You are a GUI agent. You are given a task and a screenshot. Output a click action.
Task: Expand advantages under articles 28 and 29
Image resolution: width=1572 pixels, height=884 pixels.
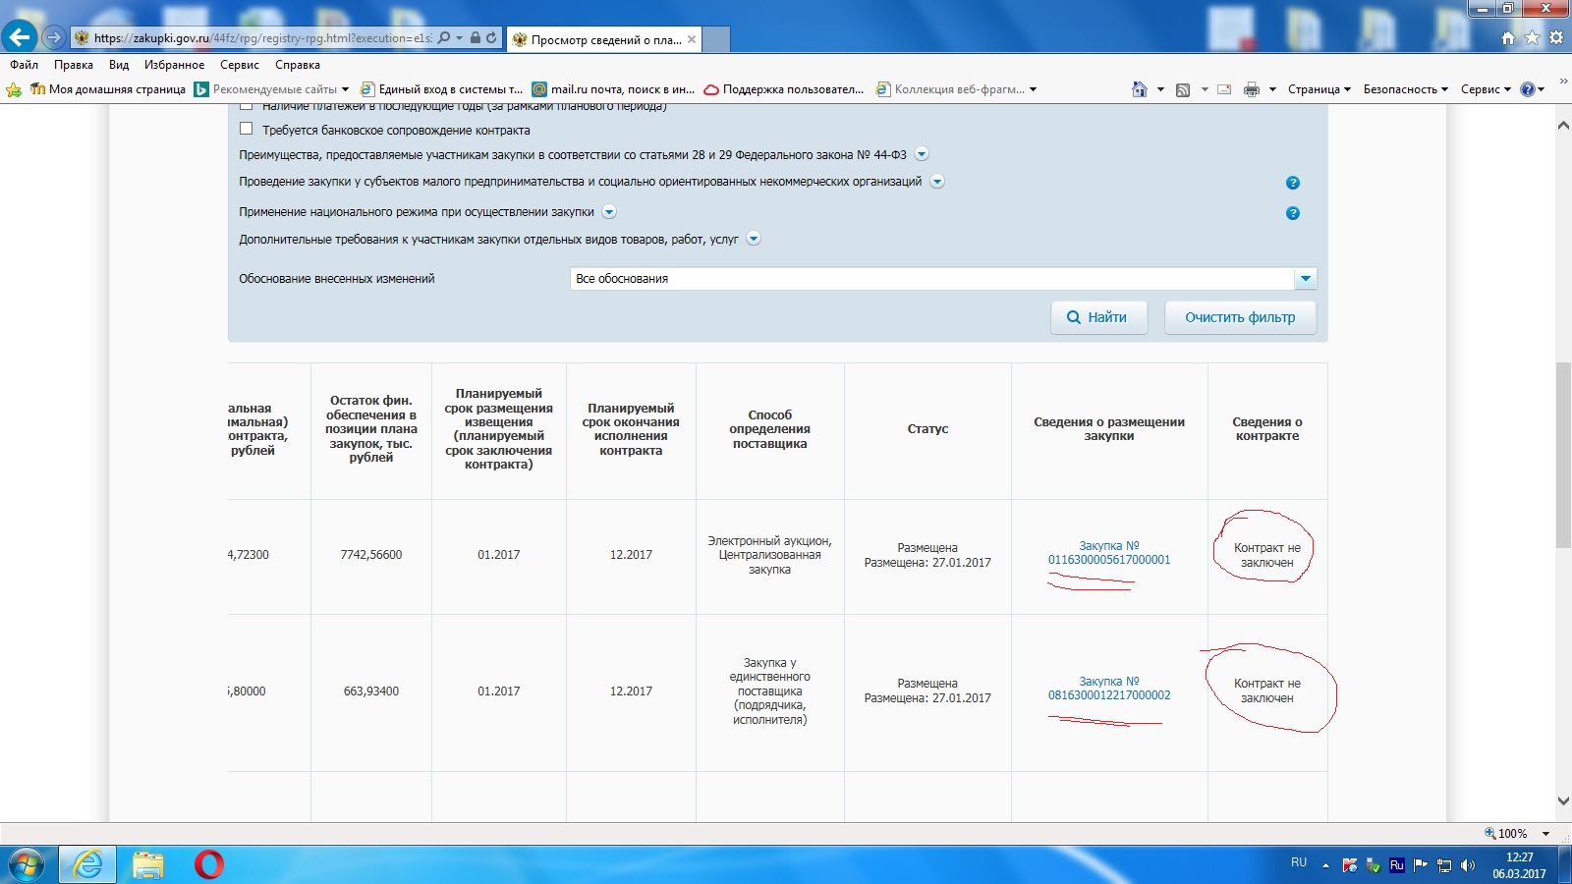922,154
